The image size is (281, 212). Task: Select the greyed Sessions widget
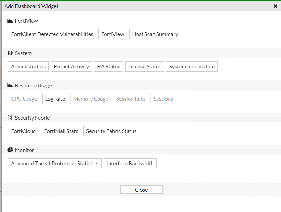[163, 99]
